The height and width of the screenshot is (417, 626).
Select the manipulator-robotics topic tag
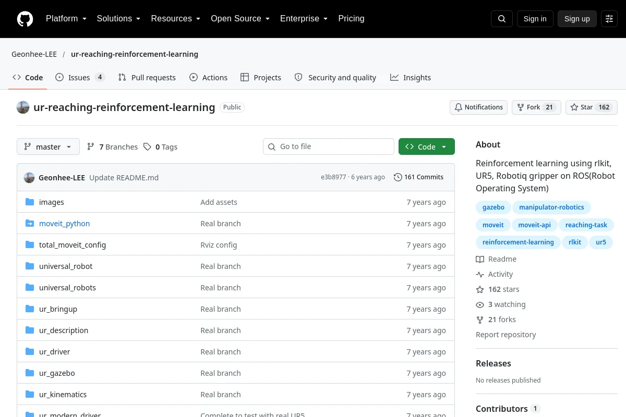tap(551, 207)
